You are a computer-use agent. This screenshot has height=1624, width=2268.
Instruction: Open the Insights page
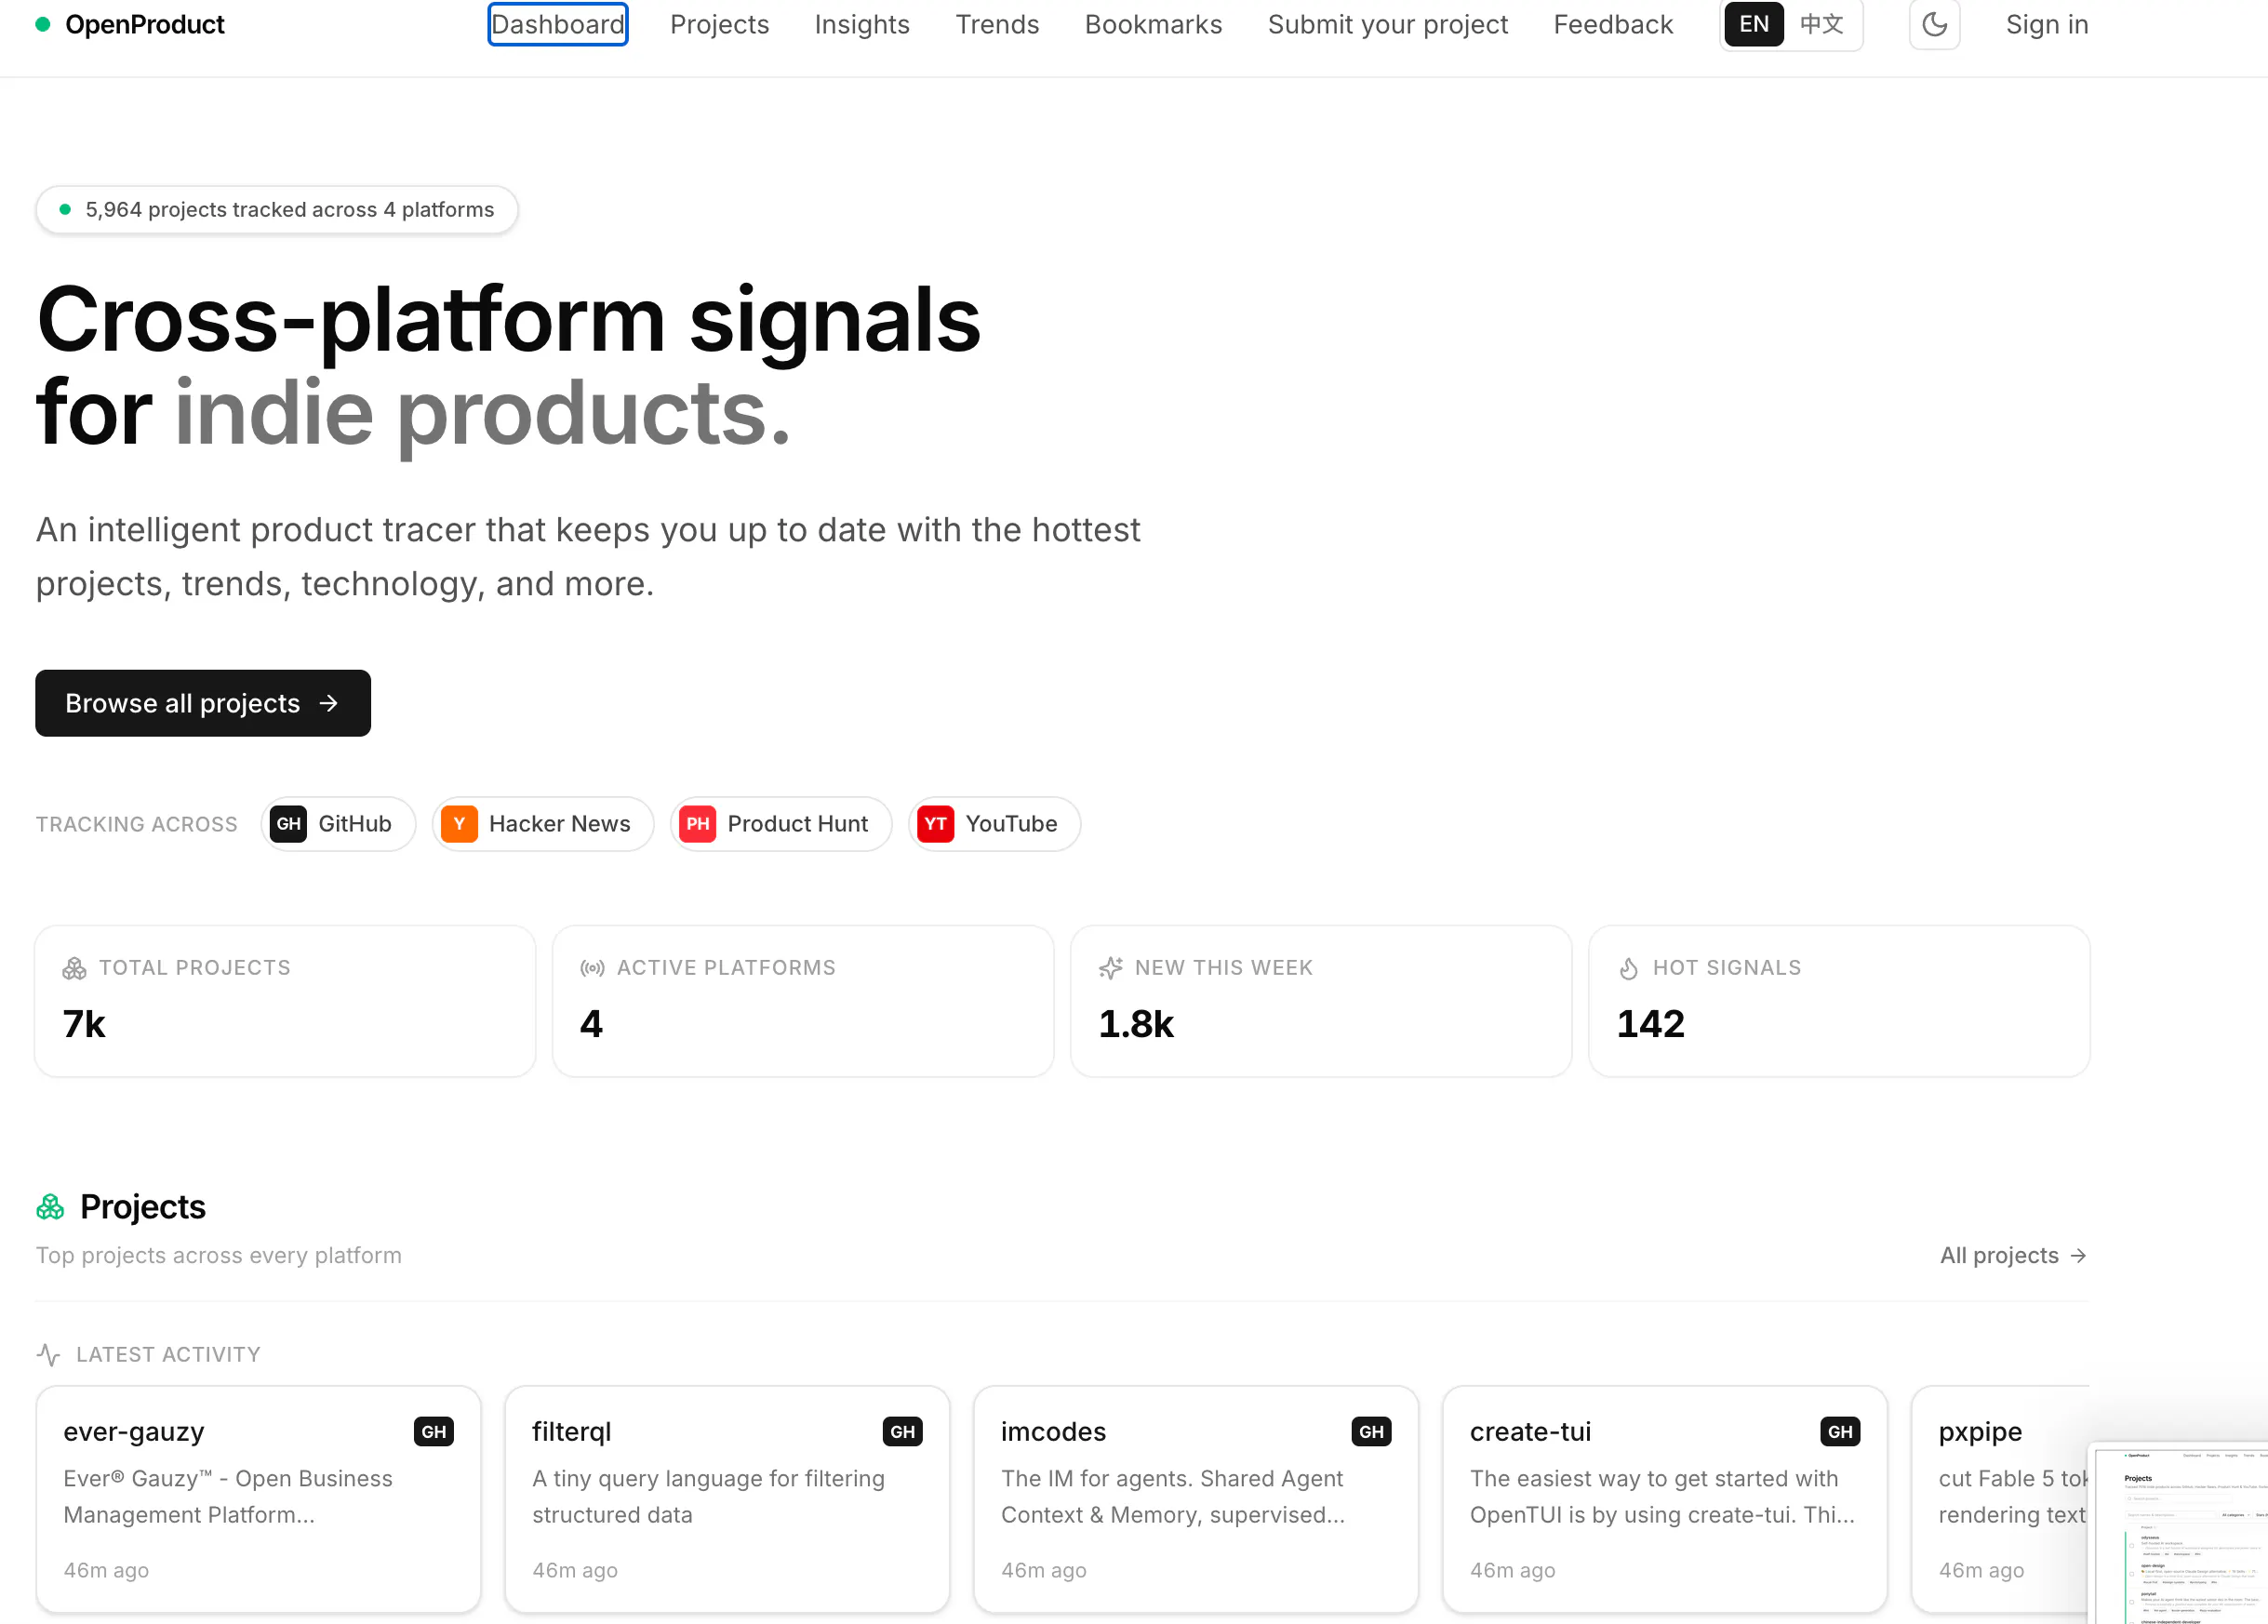pos(861,24)
